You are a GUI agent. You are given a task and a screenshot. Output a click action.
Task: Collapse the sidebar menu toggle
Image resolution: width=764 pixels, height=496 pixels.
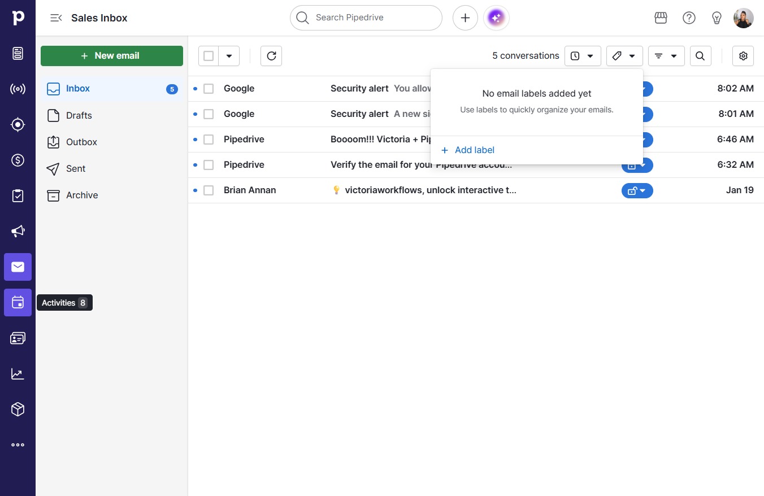(56, 18)
